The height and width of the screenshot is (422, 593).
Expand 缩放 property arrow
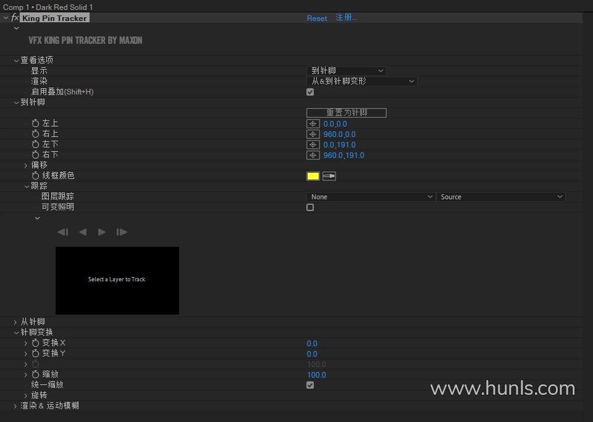pyautogui.click(x=26, y=374)
